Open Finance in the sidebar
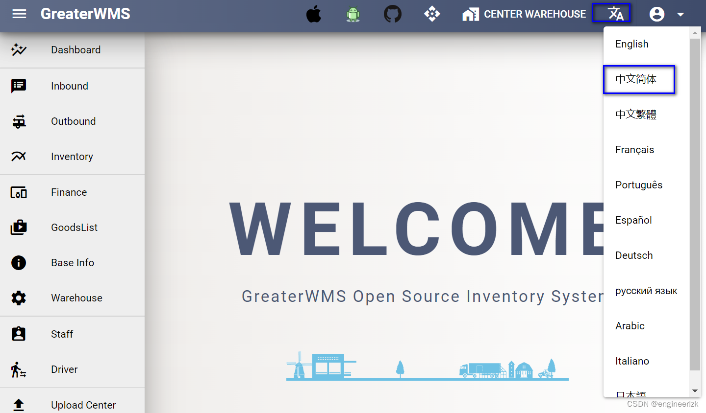Screen dimensions: 706x413 (x=72, y=192)
